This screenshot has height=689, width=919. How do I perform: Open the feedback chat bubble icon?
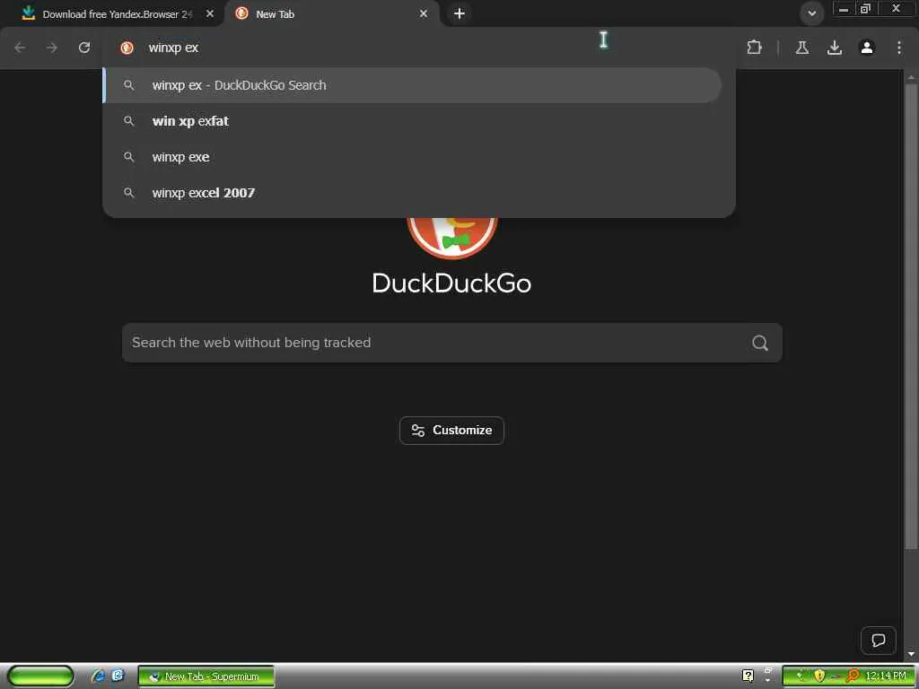878,641
